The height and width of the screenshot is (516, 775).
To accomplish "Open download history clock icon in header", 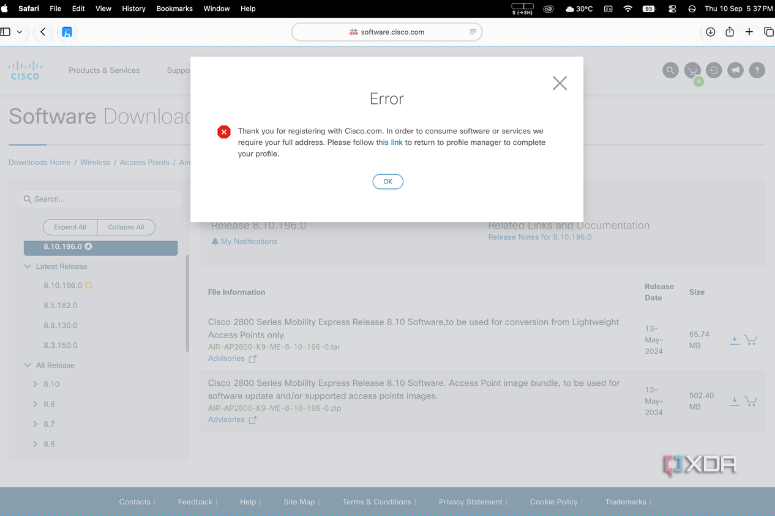I will (x=714, y=70).
